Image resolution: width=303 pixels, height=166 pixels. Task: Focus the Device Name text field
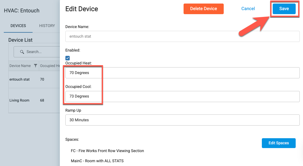tap(182, 36)
